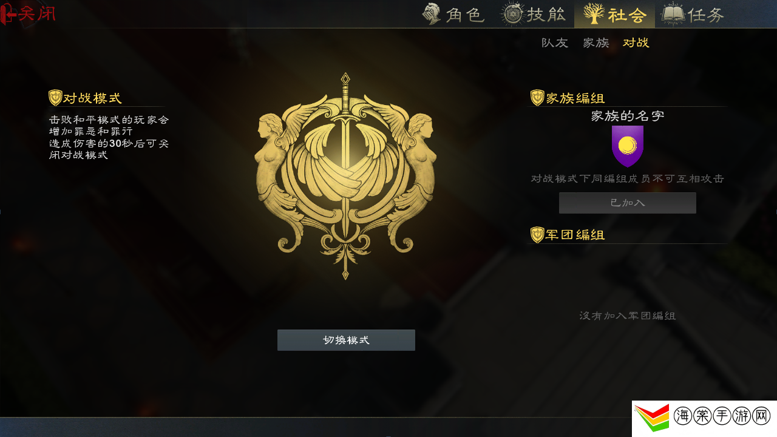
Task: Select the 社会 social tab
Action: (x=614, y=14)
